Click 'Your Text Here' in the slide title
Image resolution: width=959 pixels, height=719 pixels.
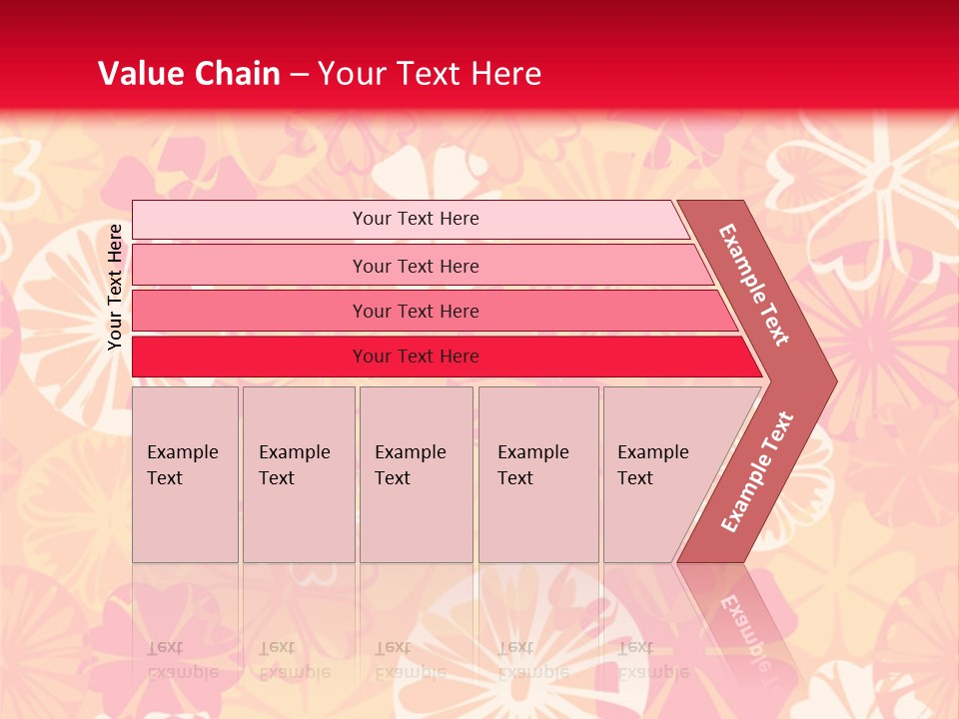tap(430, 73)
